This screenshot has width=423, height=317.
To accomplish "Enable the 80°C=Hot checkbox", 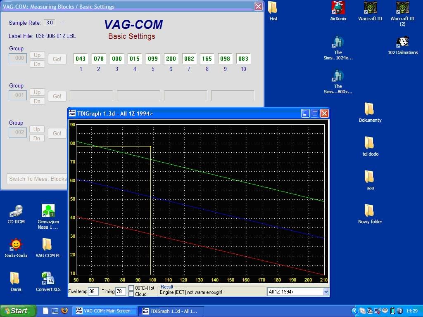I will click(x=131, y=288).
